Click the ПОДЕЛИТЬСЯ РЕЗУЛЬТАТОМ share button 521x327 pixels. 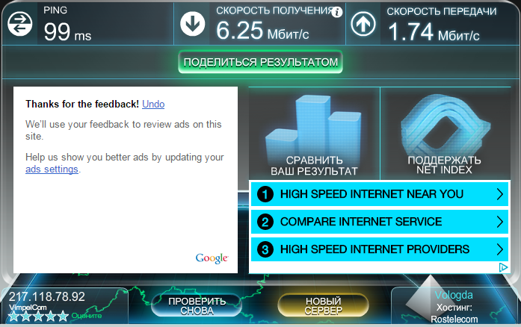pyautogui.click(x=260, y=62)
